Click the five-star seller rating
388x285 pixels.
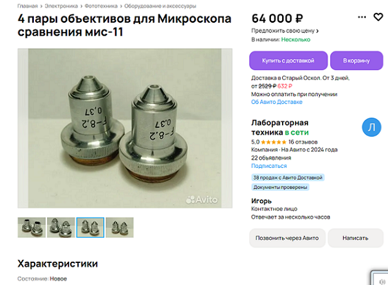click(273, 142)
